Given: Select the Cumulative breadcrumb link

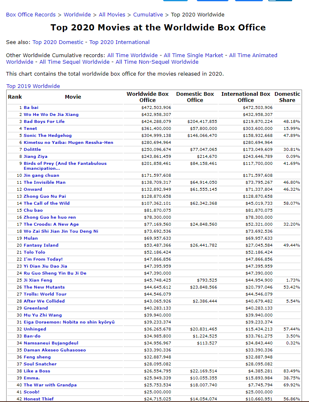Looking at the screenshot, I should coord(148,14).
